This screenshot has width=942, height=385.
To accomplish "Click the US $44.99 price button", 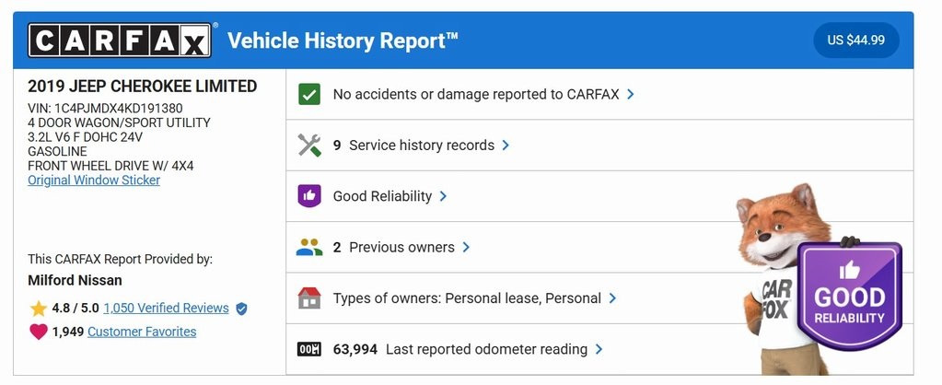I will 855,41.
